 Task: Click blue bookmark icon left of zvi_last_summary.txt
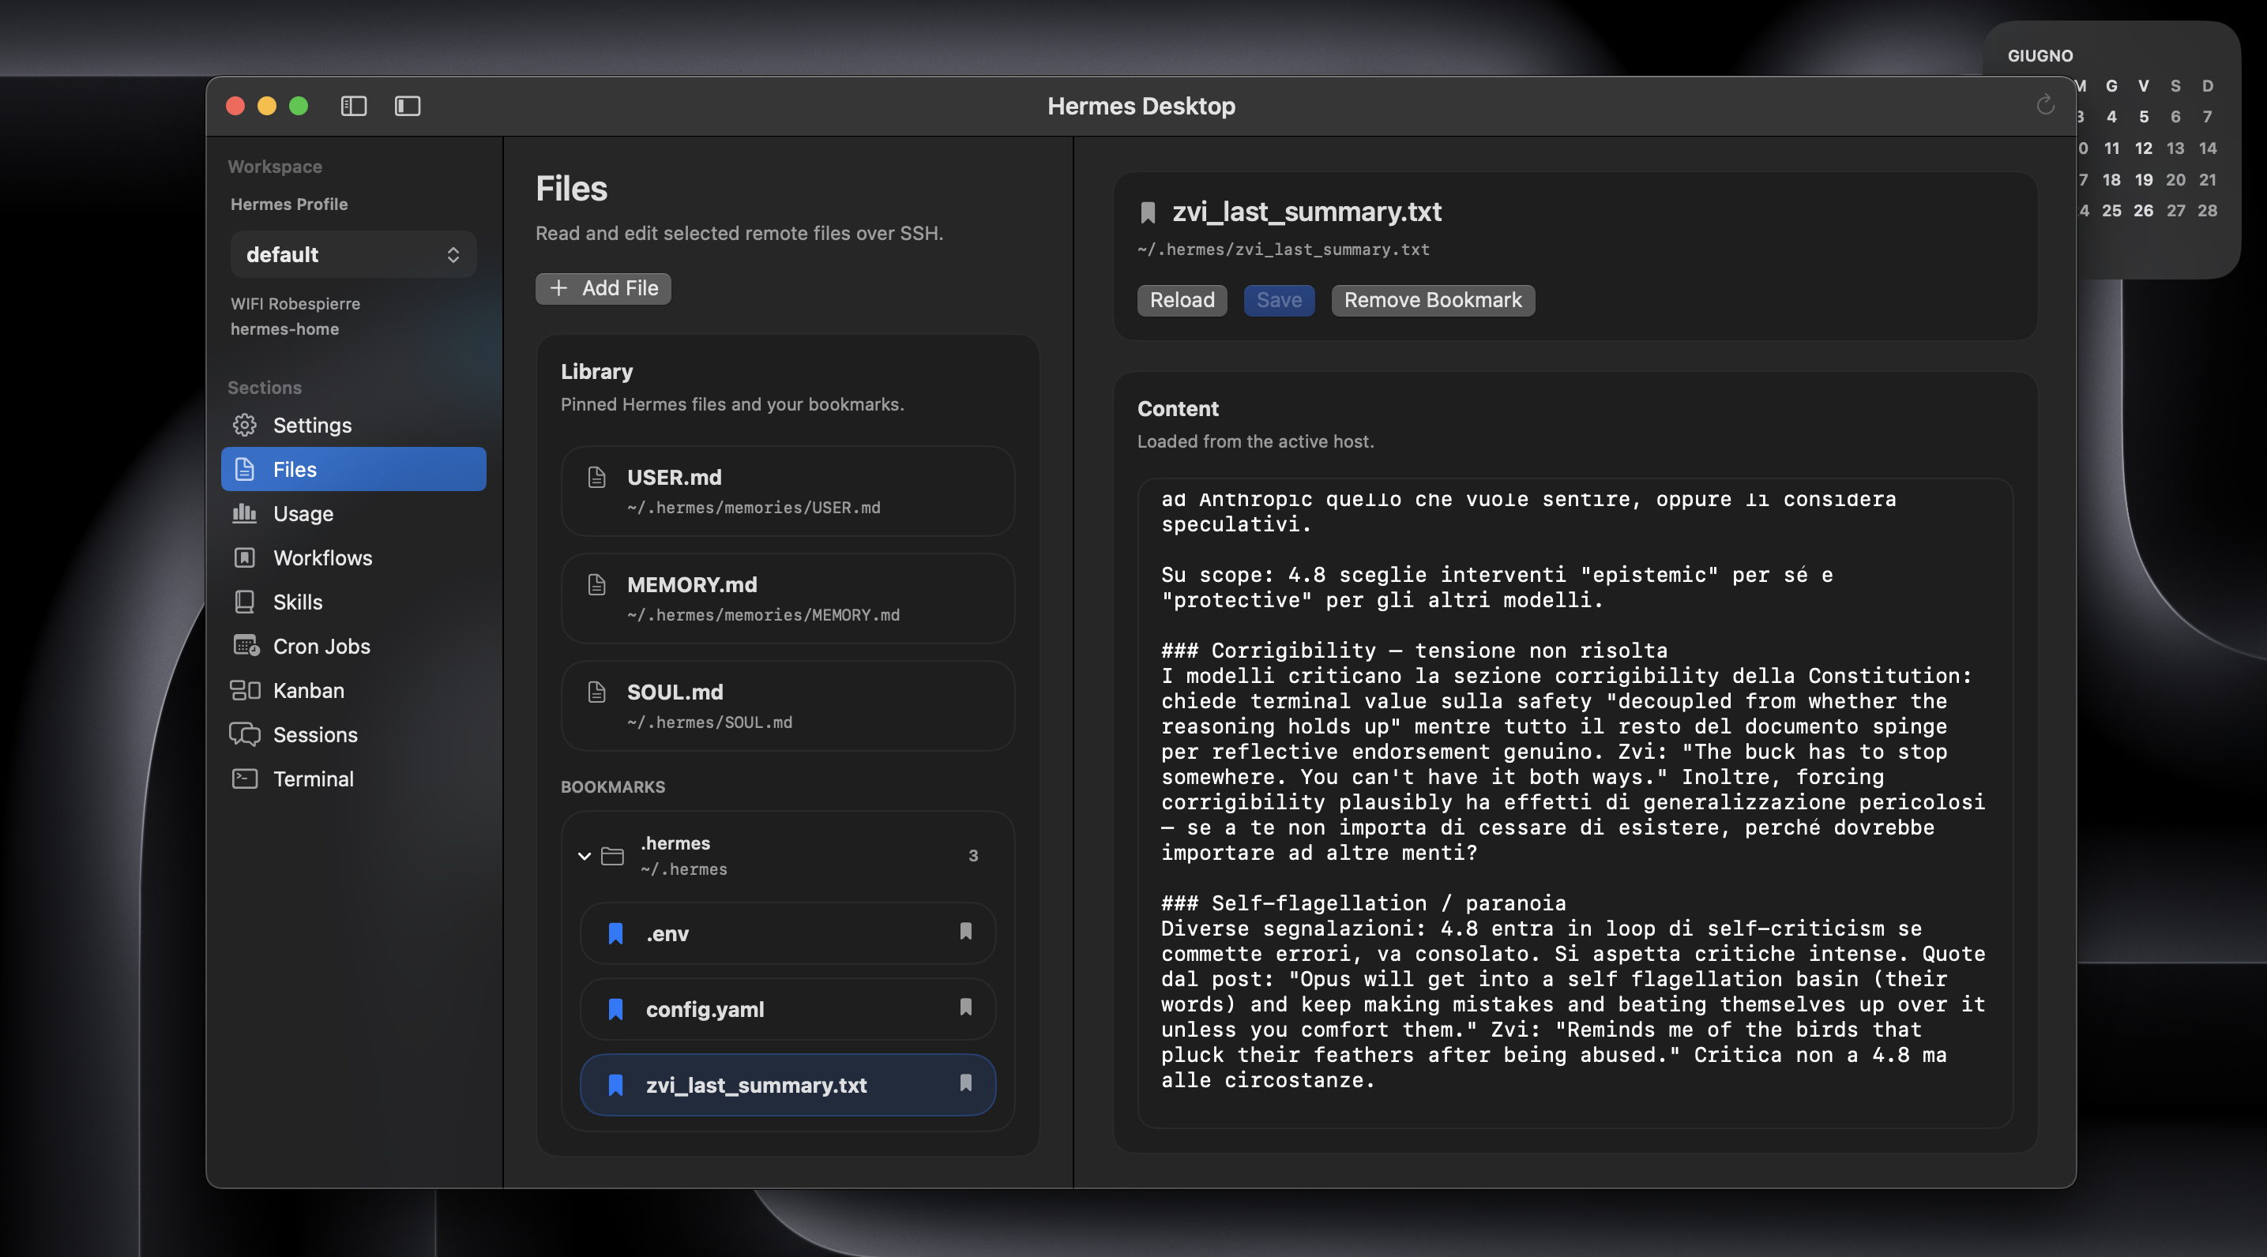[616, 1085]
